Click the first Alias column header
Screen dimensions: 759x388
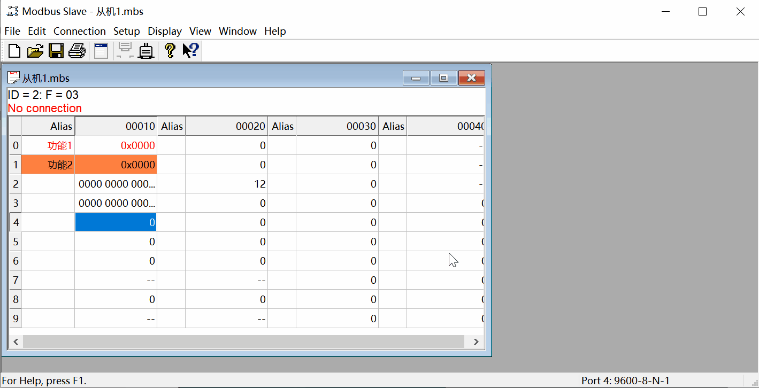coord(48,126)
